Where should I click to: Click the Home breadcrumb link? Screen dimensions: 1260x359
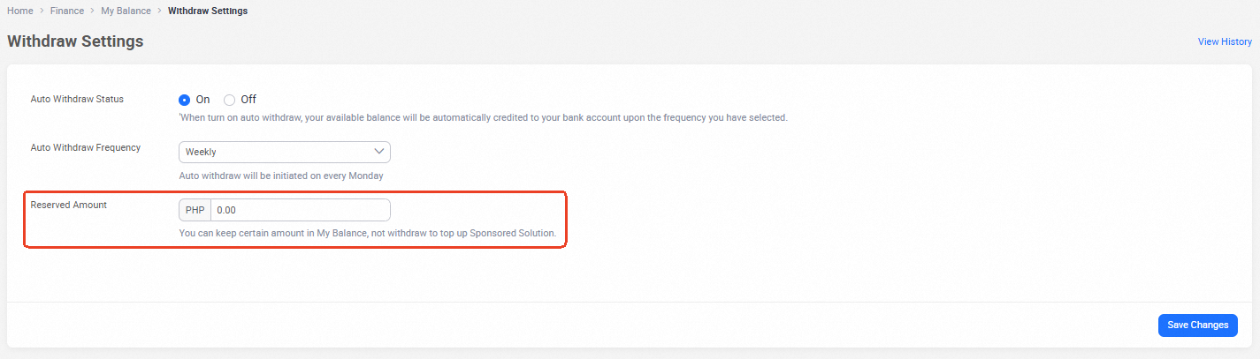(19, 11)
